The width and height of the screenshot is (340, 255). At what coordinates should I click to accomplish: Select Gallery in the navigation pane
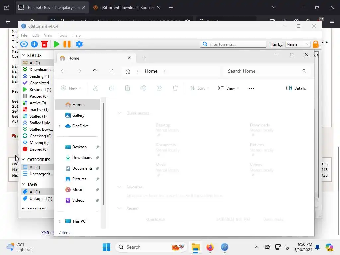[78, 115]
